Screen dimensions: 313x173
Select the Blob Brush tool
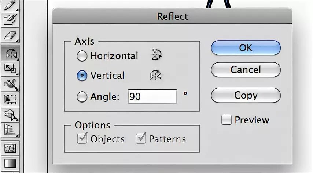click(x=10, y=20)
